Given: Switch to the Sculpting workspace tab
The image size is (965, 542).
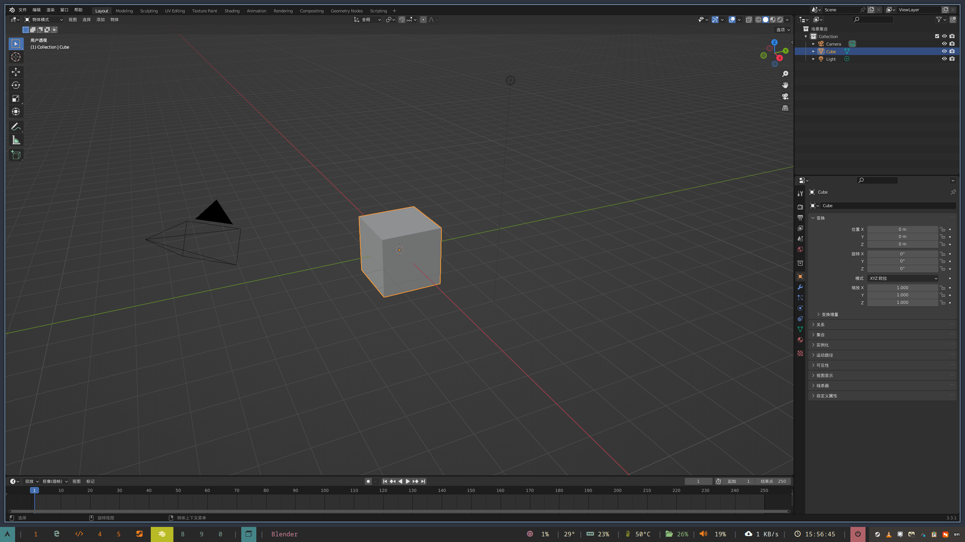Looking at the screenshot, I should tap(149, 11).
